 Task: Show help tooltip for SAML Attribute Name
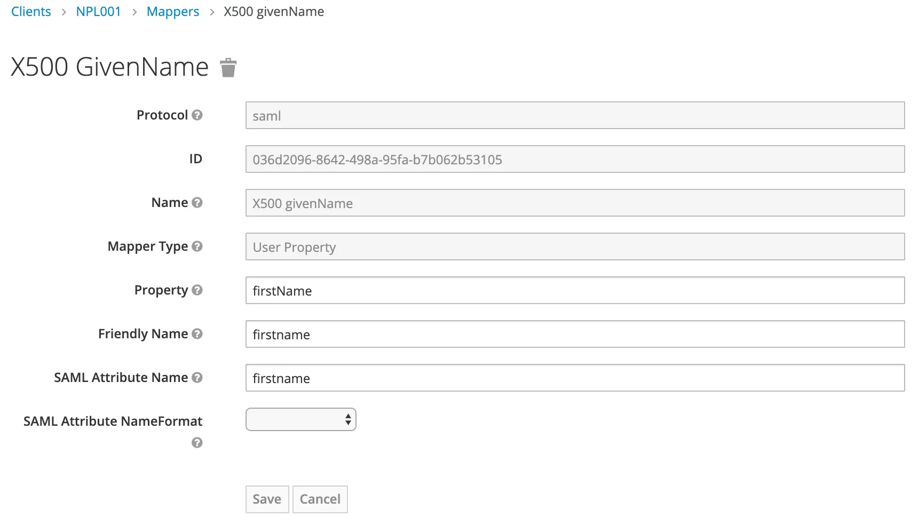coord(197,378)
